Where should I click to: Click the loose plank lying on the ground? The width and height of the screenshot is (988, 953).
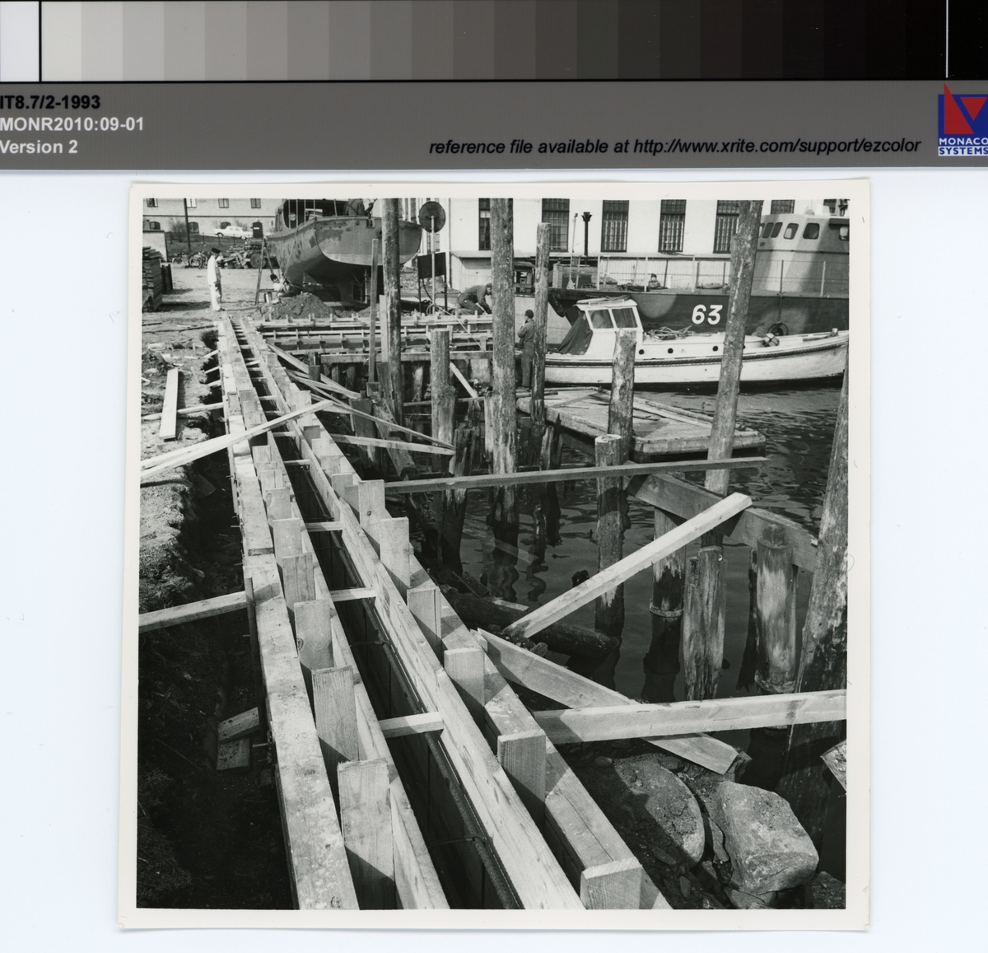pos(169,404)
